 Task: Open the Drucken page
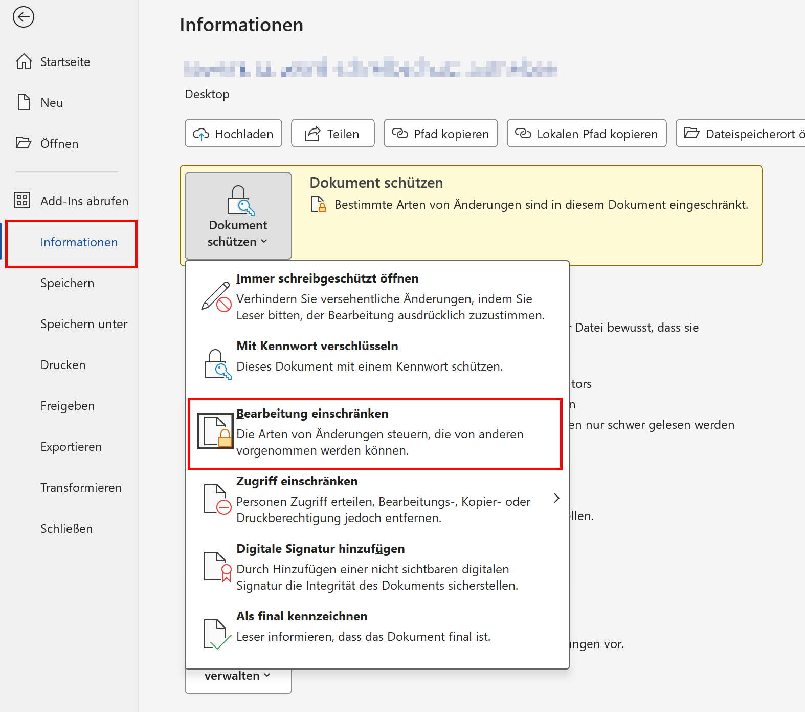(x=69, y=365)
